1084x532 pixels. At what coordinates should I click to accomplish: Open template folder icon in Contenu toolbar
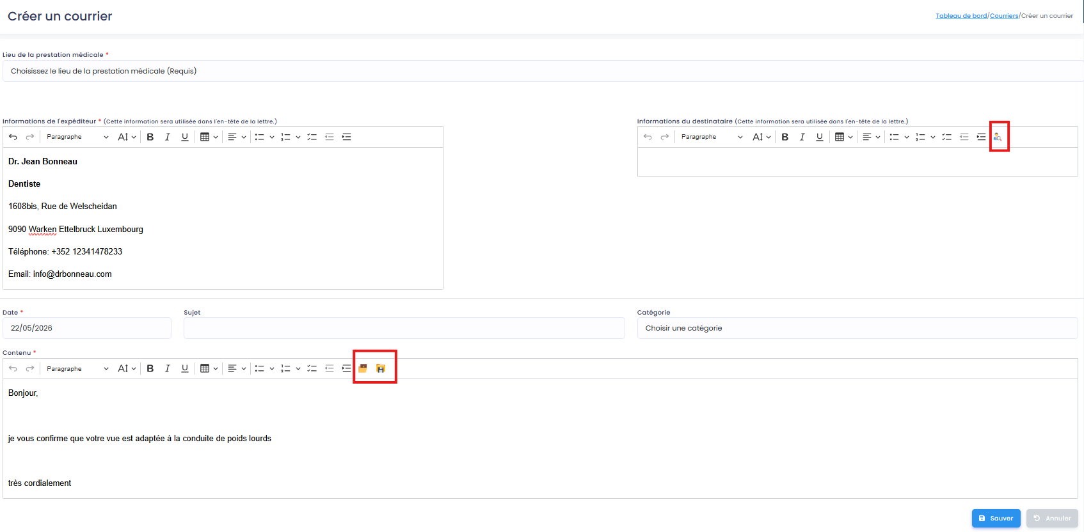363,368
